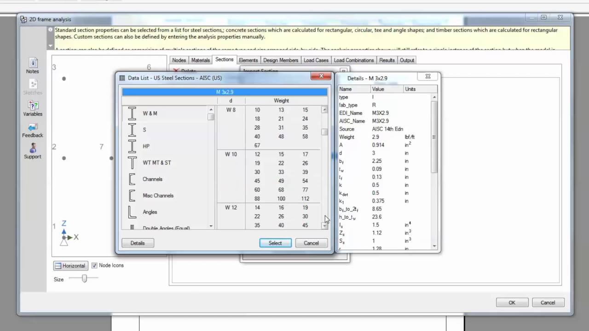This screenshot has height=331, width=589.
Task: Switch to the Materials tab
Action: [x=200, y=60]
